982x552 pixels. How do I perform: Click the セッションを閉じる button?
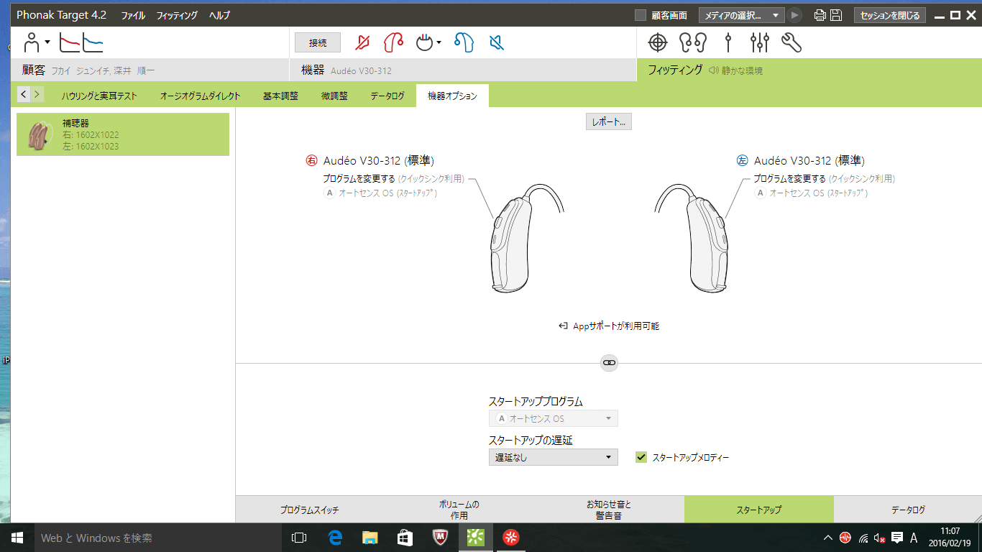pos(890,15)
